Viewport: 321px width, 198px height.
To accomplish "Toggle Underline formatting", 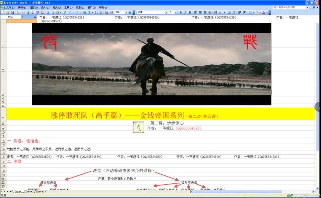I will tap(190, 12).
